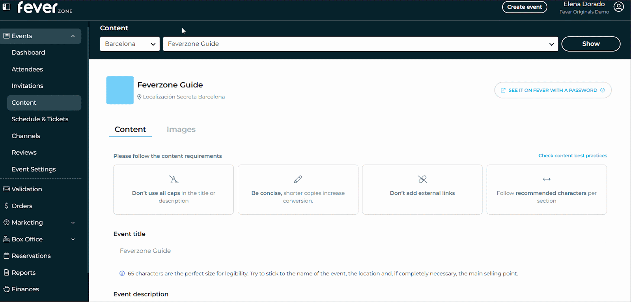Expand the Box Office submenu
Image resolution: width=631 pixels, height=302 pixels.
pos(73,239)
